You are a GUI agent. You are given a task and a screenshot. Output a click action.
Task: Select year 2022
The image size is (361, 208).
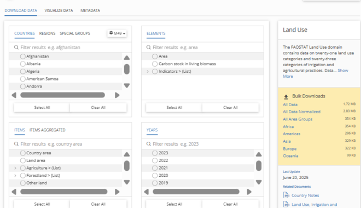tap(155, 160)
